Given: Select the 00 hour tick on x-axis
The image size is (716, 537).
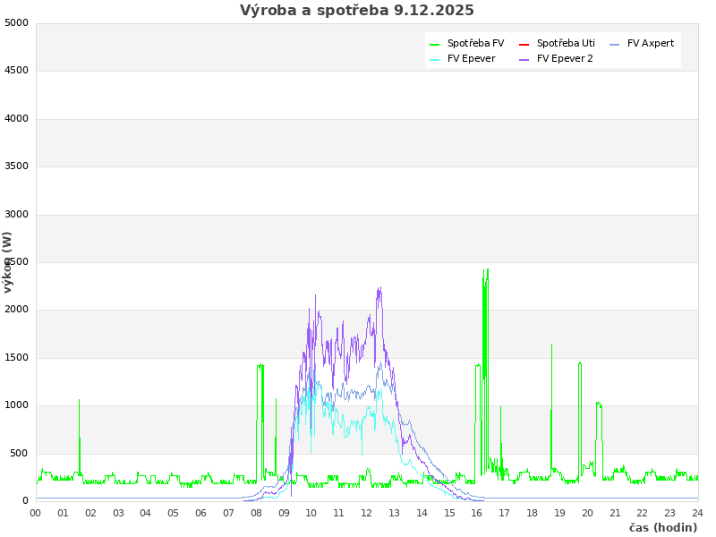Looking at the screenshot, I should coord(36,513).
